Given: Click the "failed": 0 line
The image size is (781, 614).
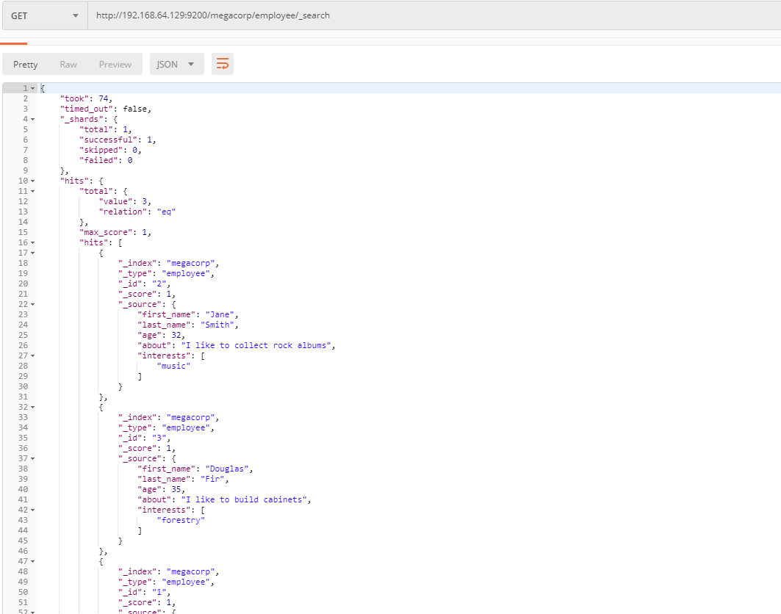Looking at the screenshot, I should point(106,160).
